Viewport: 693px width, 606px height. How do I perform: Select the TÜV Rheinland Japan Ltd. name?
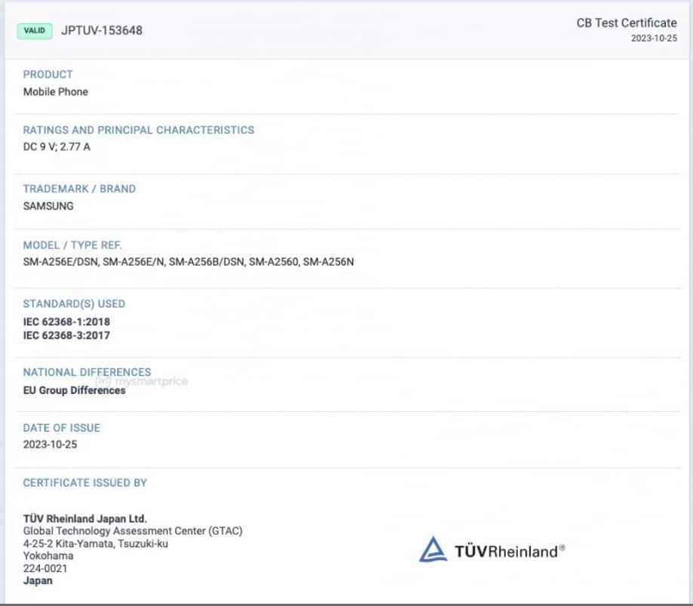[x=85, y=518]
